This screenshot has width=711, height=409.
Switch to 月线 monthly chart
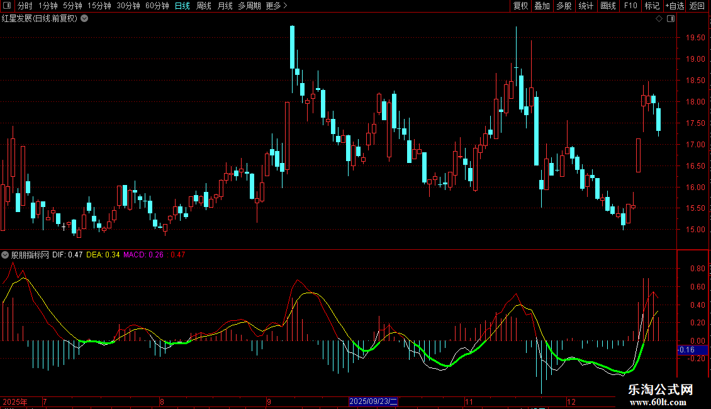(225, 6)
